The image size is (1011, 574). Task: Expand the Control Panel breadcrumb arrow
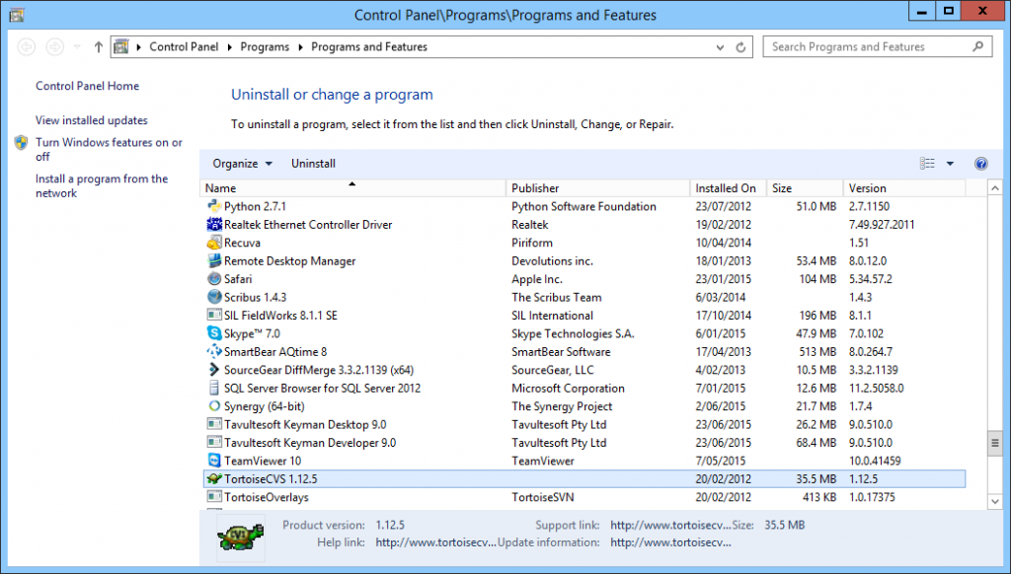pyautogui.click(x=229, y=47)
